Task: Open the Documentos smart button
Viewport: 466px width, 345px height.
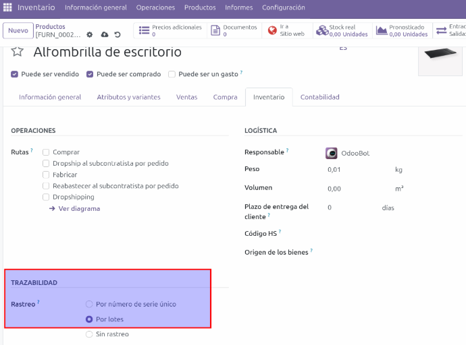Action: click(x=234, y=30)
